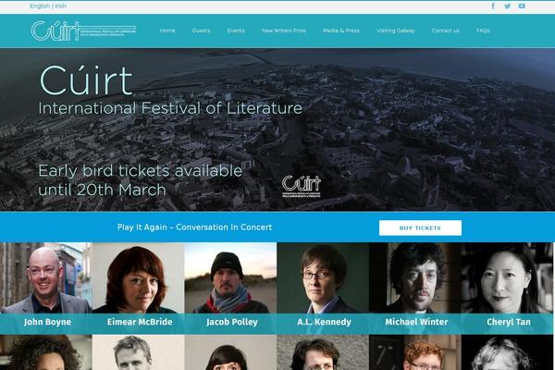Image resolution: width=555 pixels, height=370 pixels.
Task: Open the FAQs page
Action: 483,31
